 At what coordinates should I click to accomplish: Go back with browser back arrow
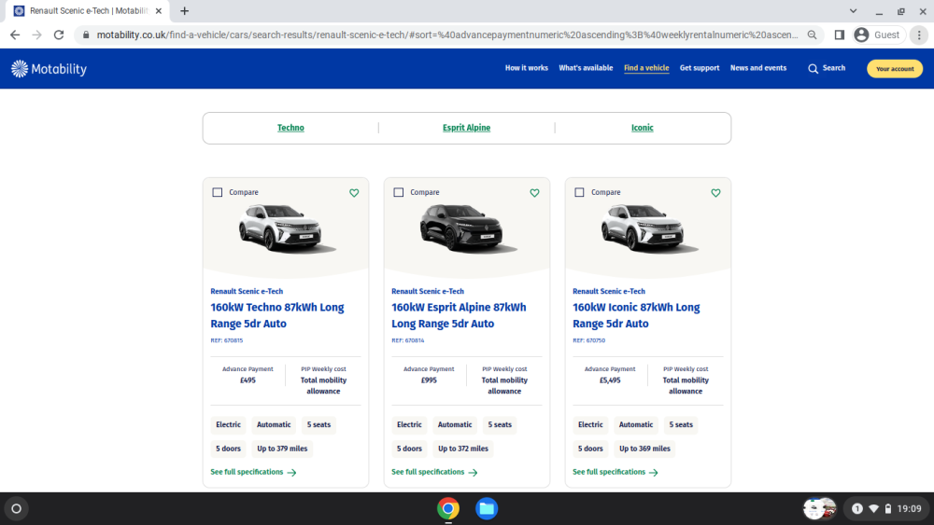click(15, 35)
